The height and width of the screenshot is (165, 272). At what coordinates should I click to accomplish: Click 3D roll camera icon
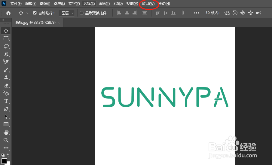tap(235, 13)
